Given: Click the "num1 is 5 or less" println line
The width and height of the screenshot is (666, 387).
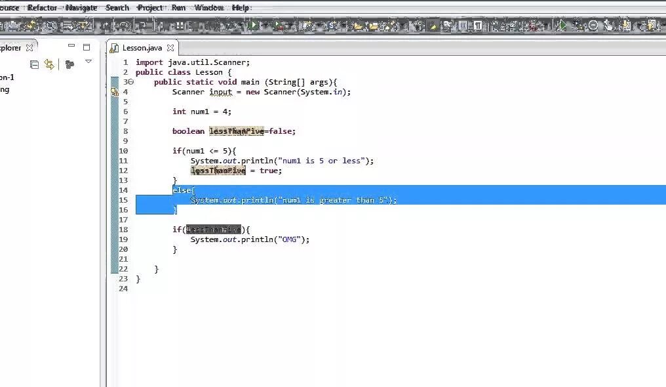Looking at the screenshot, I should coord(282,161).
